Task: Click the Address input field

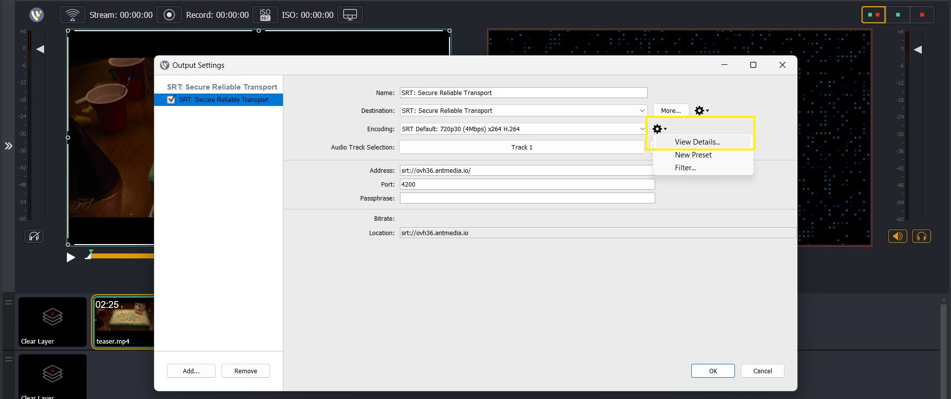Action: point(526,170)
